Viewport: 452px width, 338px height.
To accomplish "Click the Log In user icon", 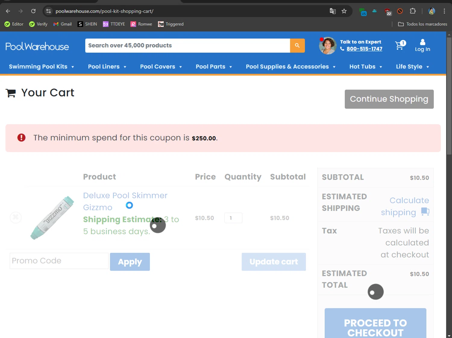I will [422, 45].
